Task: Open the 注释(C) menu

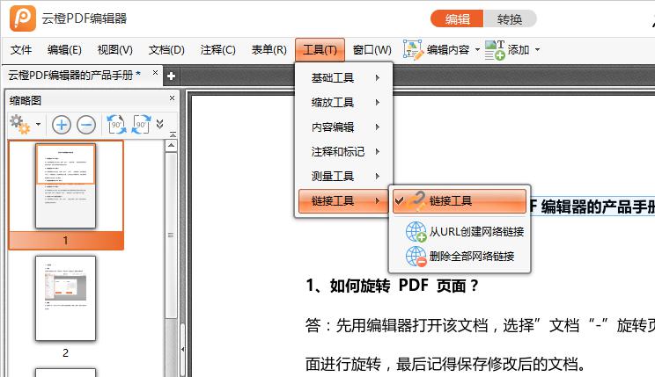Action: click(217, 50)
